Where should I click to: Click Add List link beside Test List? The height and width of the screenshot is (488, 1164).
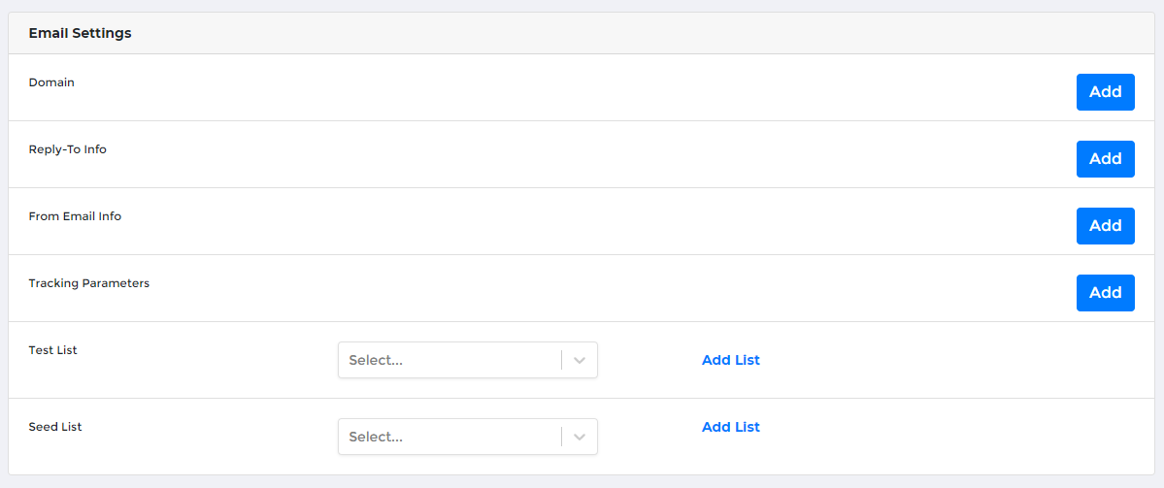(730, 360)
